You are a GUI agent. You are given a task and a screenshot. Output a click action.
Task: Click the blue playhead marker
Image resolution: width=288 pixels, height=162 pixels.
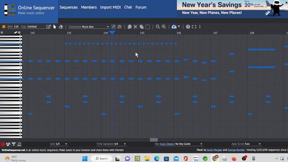(112, 32)
